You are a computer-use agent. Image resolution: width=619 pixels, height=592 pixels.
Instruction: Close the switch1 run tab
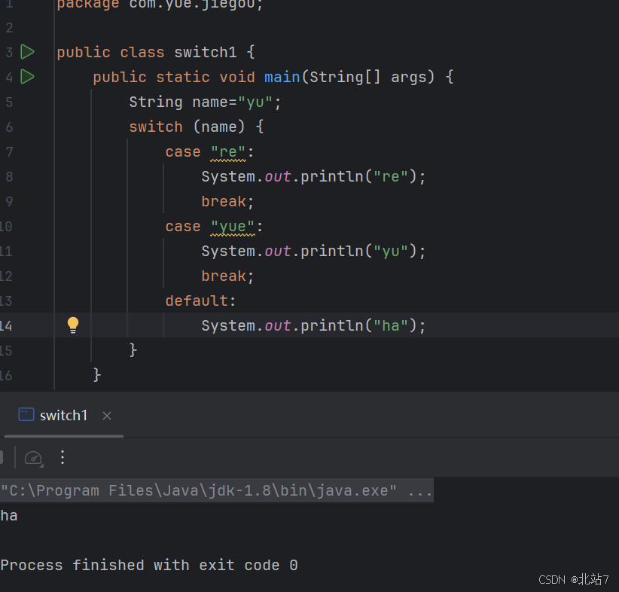pos(106,415)
